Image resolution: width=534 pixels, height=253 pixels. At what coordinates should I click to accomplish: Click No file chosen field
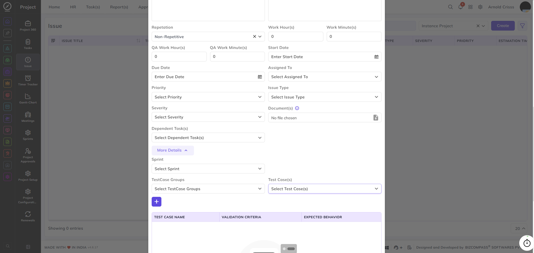324,118
